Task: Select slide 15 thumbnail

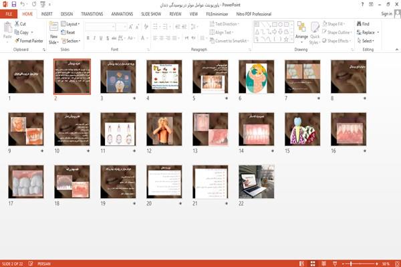Action: (302, 129)
